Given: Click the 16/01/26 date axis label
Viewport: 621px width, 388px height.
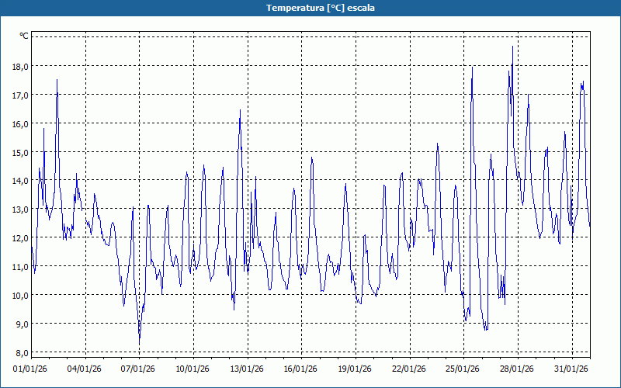Looking at the screenshot, I should 300,369.
